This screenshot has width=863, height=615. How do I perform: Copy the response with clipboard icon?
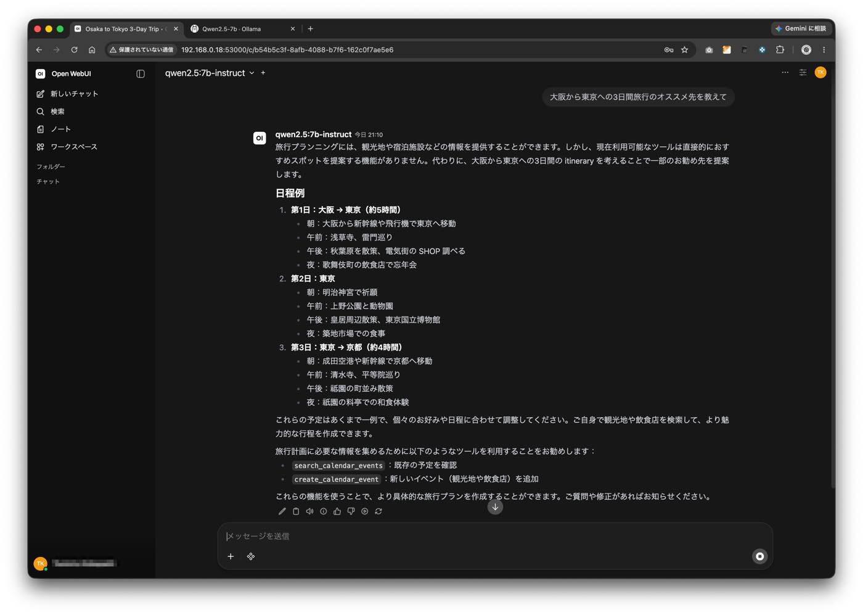coord(296,511)
